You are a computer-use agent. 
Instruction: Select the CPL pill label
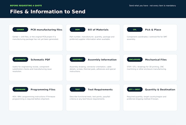135,29
